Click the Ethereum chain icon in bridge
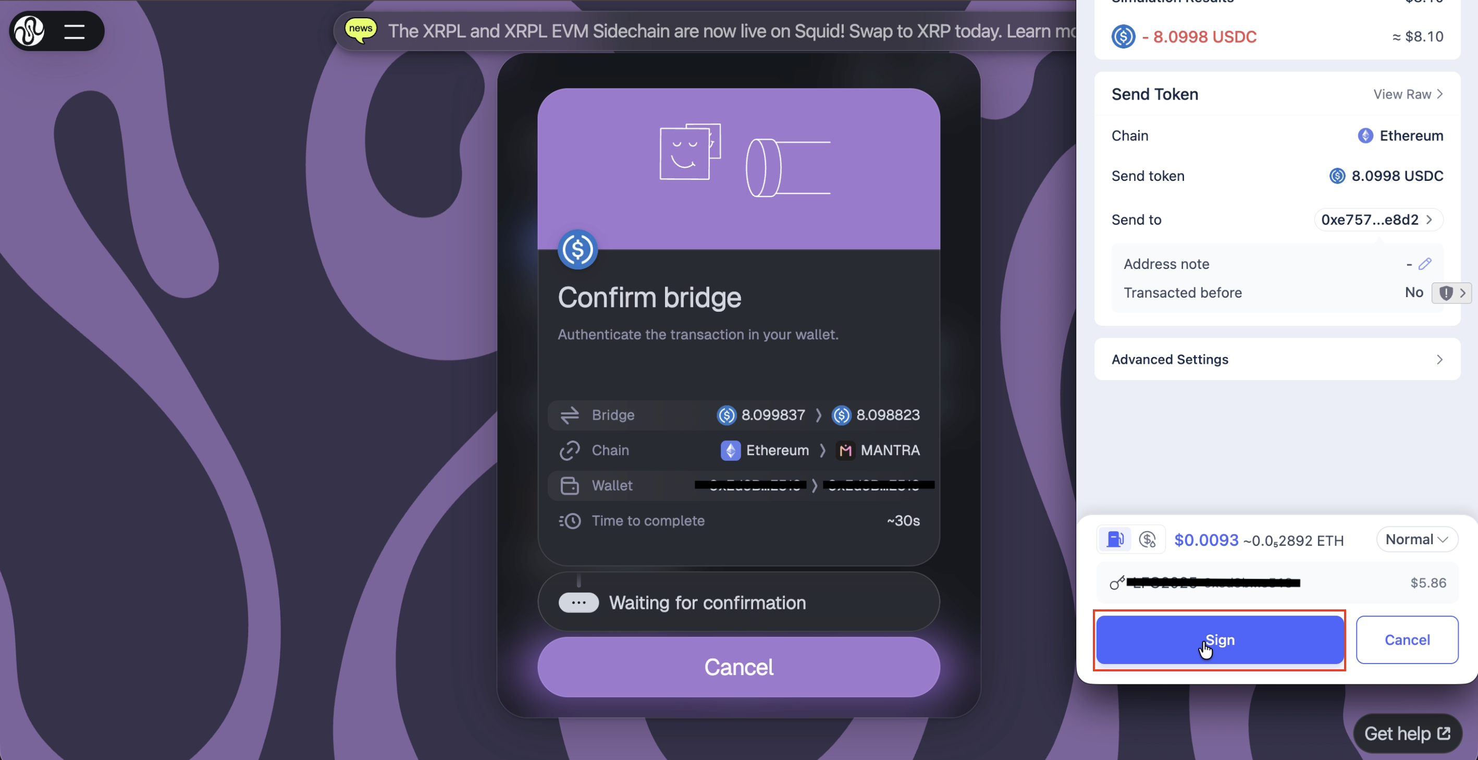1478x760 pixels. (730, 450)
